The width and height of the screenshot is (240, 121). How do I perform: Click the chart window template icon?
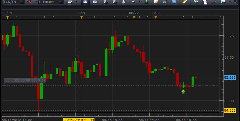pos(205,2)
